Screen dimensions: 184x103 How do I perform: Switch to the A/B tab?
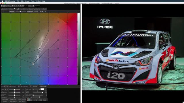18,9
